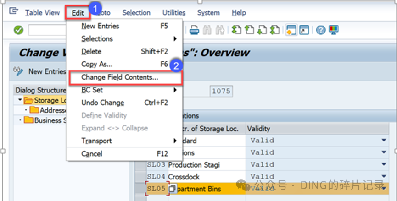Open Validity dropdown for Crossdock row
This screenshot has height=201, width=397.
[x=384, y=176]
